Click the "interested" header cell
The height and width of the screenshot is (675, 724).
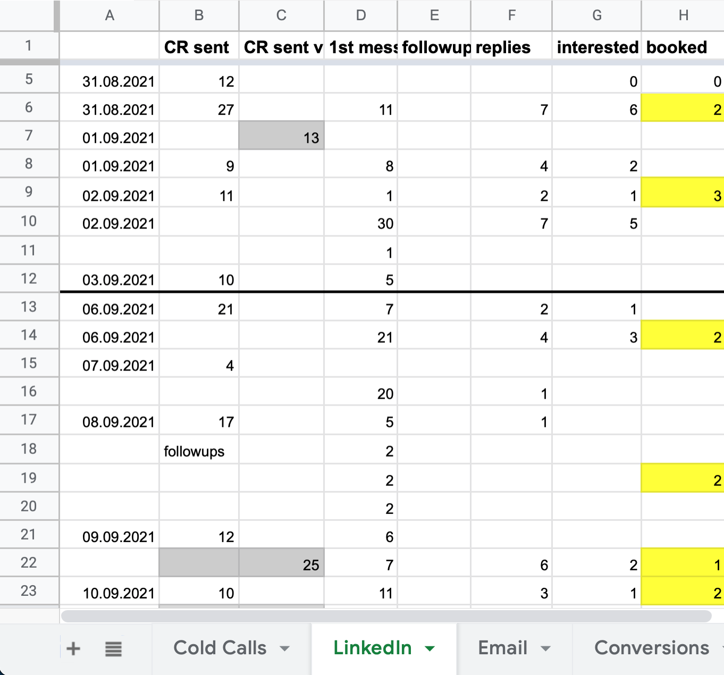click(x=596, y=47)
